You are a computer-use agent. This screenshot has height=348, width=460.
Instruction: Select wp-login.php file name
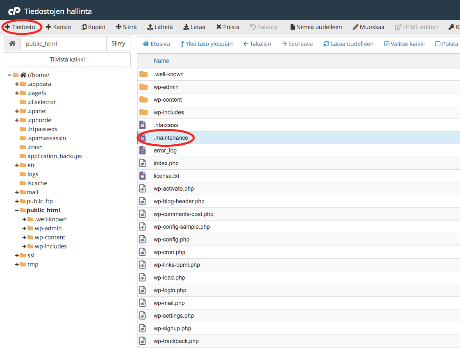pos(170,291)
